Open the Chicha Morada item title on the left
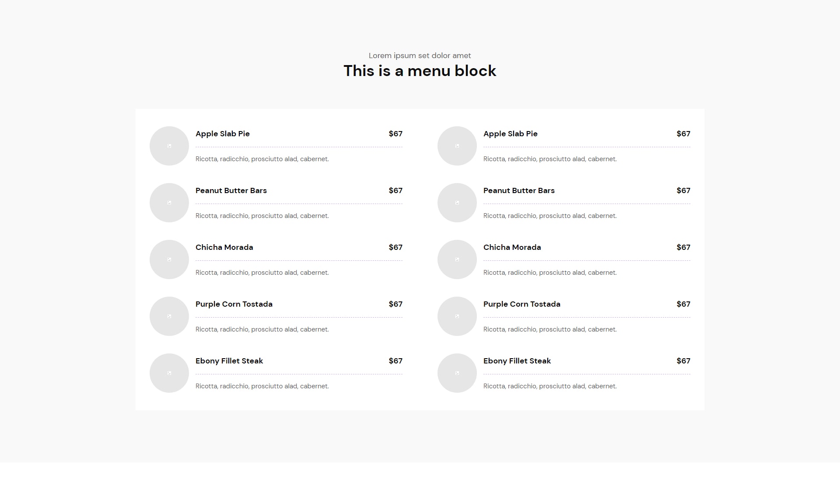Viewport: 840px width, 498px height. (224, 247)
